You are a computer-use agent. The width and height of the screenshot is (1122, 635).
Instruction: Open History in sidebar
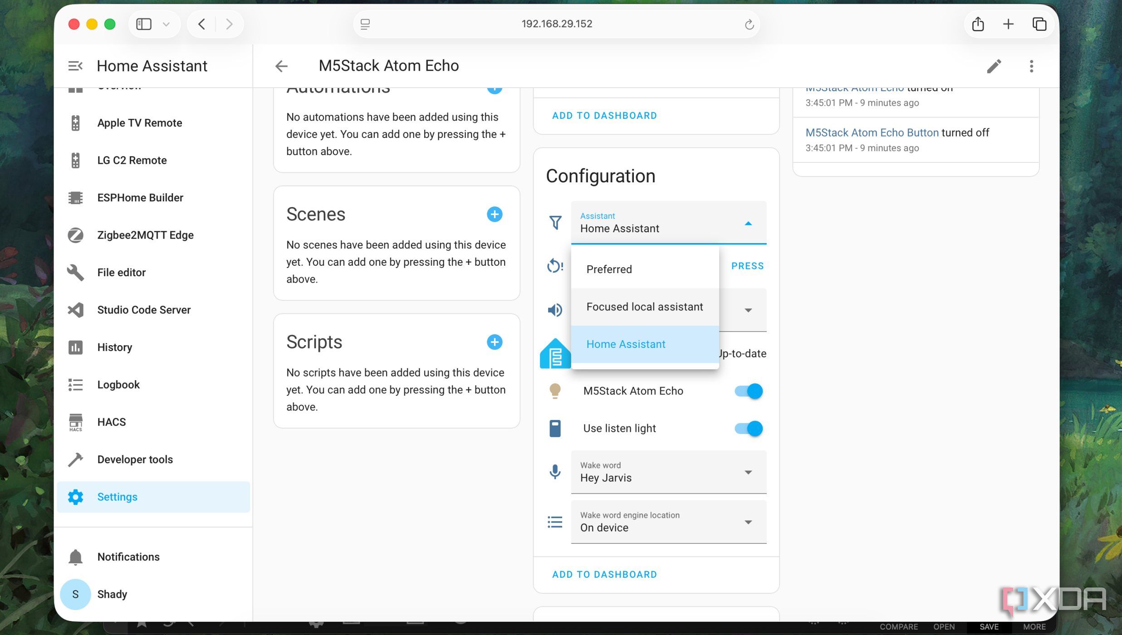tap(153, 347)
